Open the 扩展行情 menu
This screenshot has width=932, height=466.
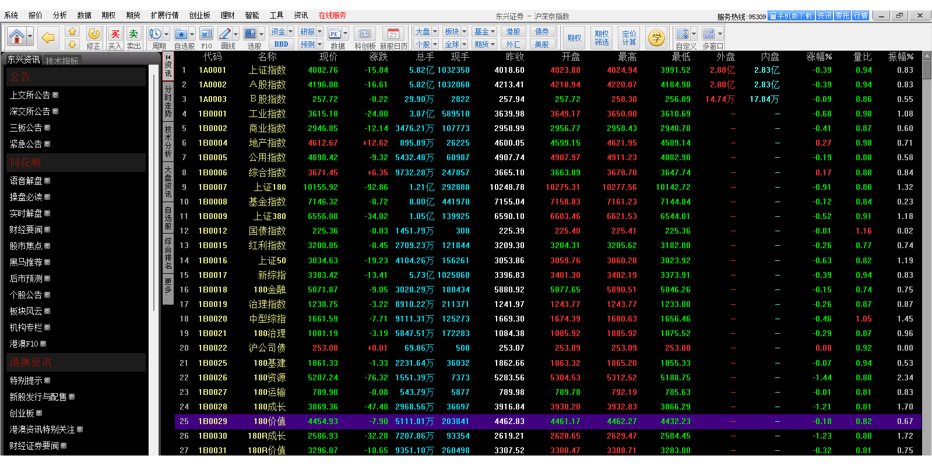coord(164,15)
